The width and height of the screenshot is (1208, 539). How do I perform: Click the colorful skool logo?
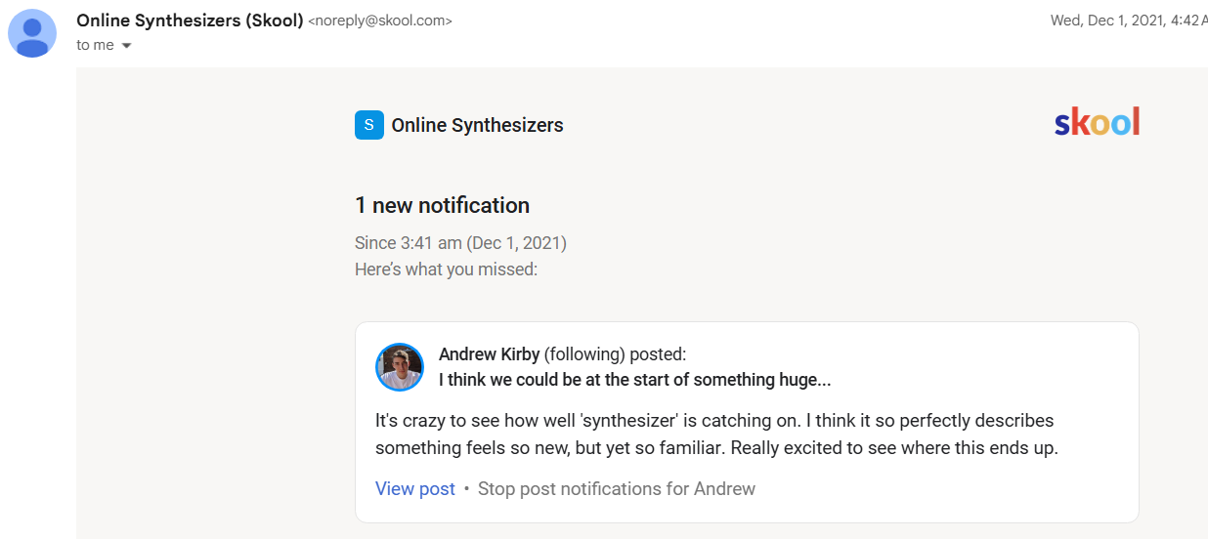(1097, 123)
